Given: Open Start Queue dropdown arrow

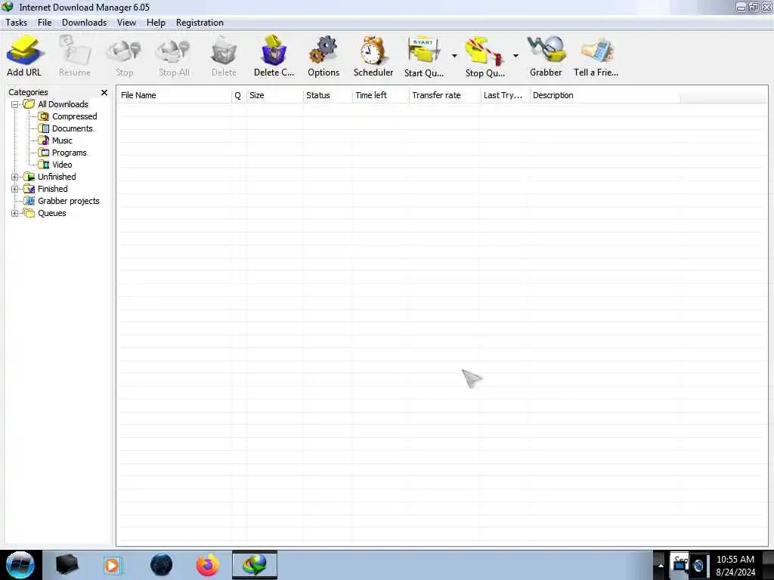Looking at the screenshot, I should [454, 56].
